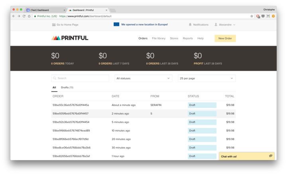Click the search magnifier icon

click(55, 78)
